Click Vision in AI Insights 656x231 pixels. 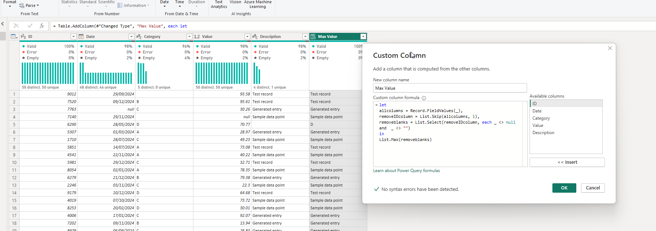coord(235,2)
